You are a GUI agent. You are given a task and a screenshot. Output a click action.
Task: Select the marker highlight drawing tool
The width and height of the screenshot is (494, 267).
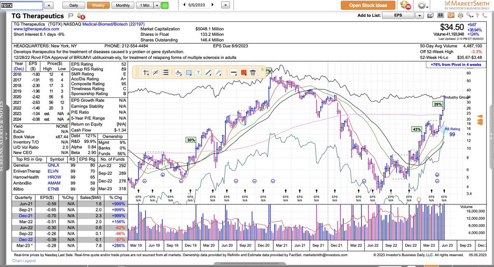coord(178,73)
